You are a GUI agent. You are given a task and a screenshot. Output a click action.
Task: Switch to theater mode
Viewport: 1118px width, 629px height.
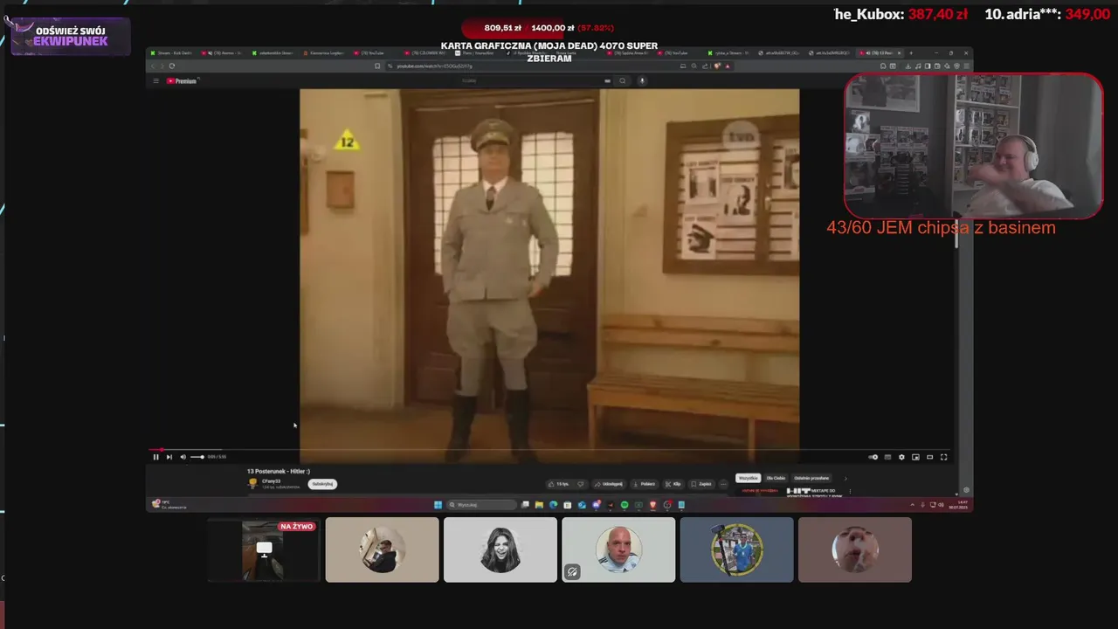click(929, 457)
